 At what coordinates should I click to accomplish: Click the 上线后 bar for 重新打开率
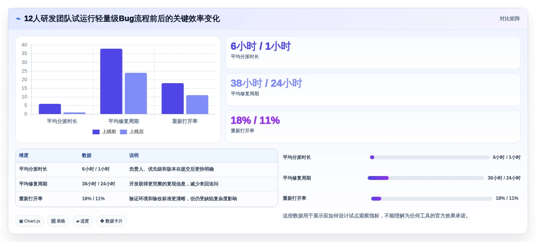click(x=197, y=105)
